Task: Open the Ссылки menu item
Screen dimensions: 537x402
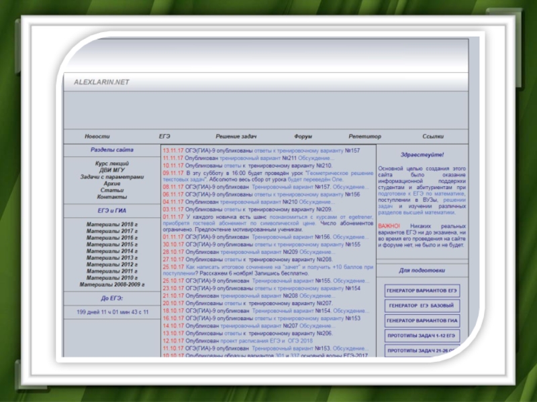Action: [433, 136]
